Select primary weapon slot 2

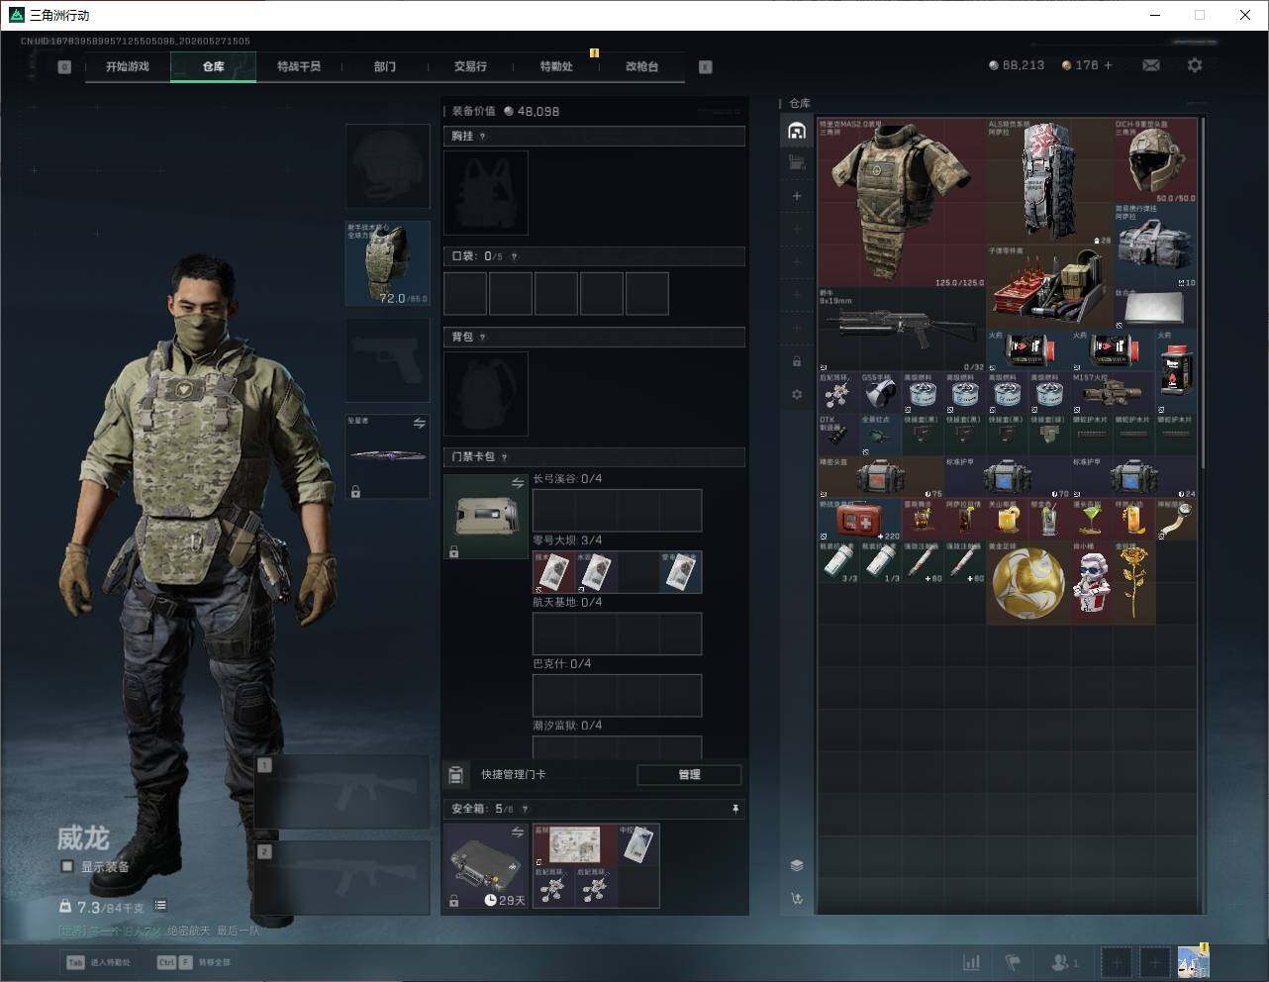tap(342, 879)
